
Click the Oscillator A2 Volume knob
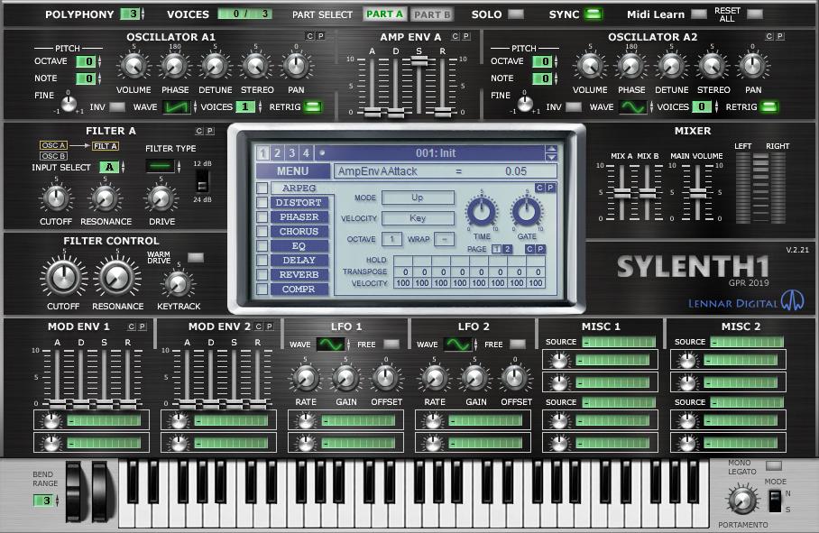click(590, 67)
